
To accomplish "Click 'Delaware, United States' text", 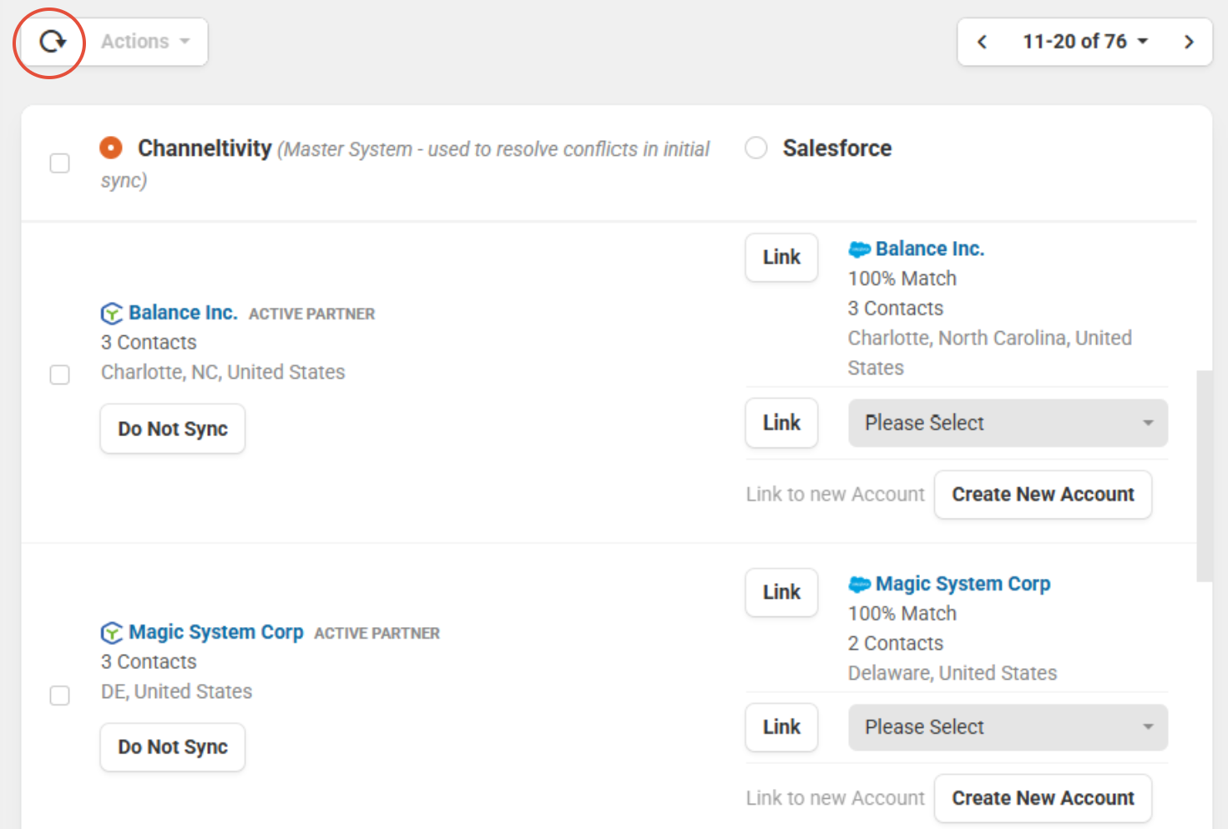I will 953,673.
